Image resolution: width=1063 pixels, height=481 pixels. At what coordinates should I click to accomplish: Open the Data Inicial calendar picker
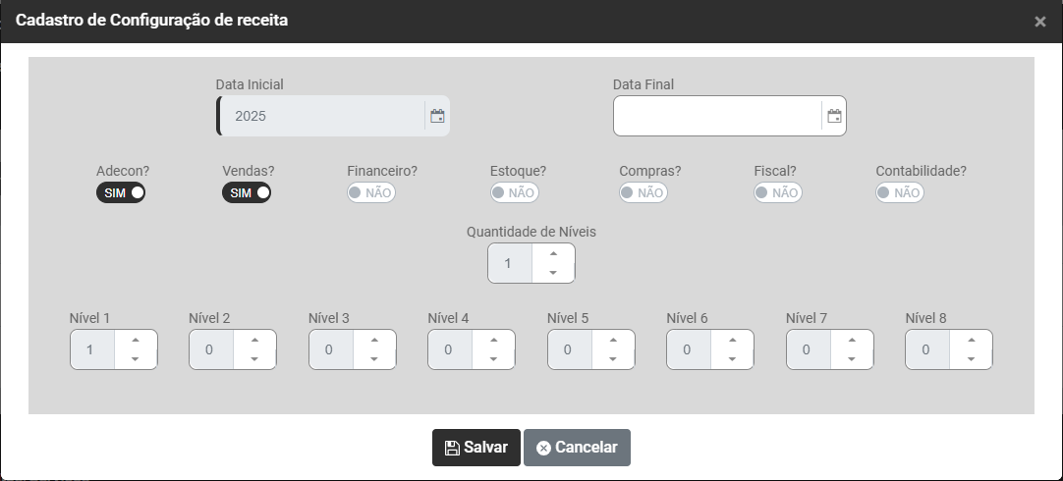pyautogui.click(x=437, y=116)
